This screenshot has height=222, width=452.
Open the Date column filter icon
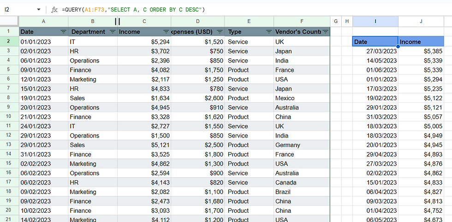coord(63,32)
